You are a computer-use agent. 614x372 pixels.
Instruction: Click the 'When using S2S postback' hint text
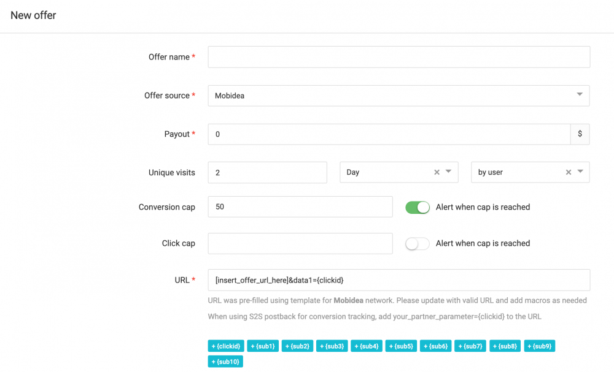pyautogui.click(x=375, y=316)
